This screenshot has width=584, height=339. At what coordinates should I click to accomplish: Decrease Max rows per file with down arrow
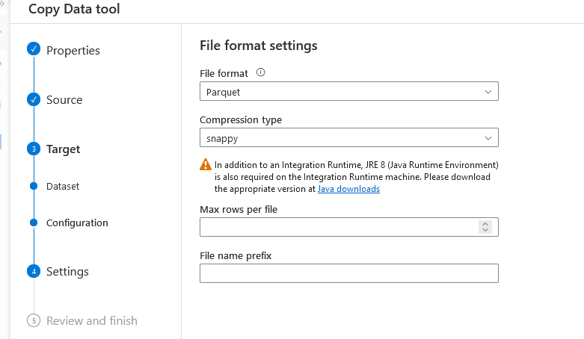(485, 230)
